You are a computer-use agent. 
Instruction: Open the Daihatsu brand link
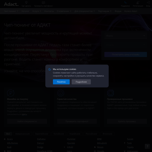[41, 139]
